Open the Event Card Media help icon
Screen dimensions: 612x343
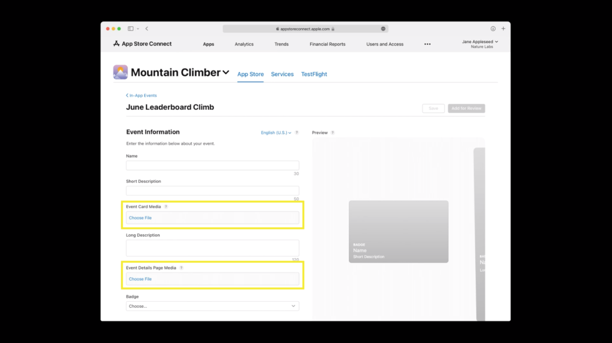coord(166,207)
